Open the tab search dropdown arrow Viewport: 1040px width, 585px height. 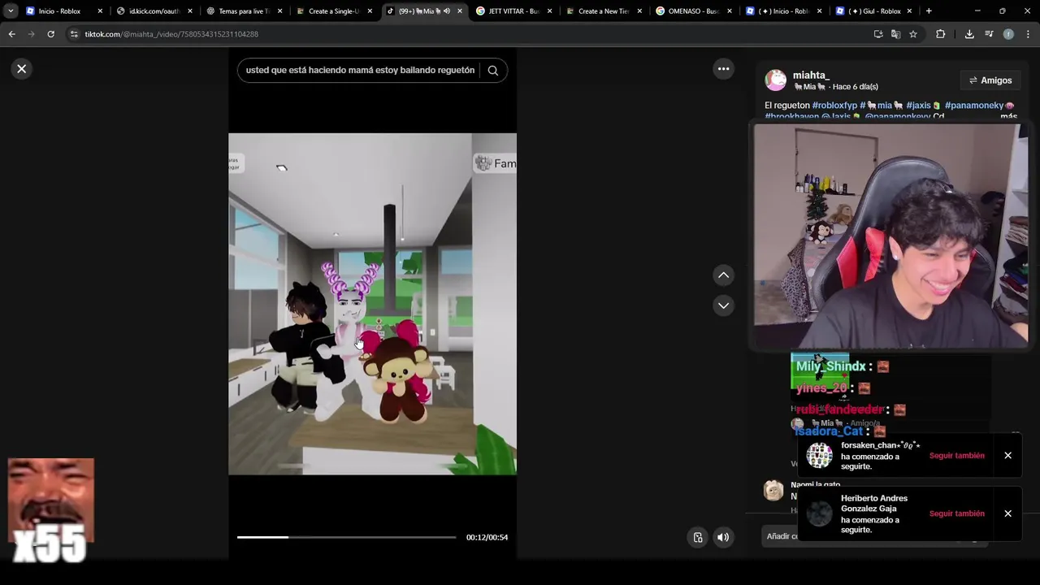pos(11,11)
